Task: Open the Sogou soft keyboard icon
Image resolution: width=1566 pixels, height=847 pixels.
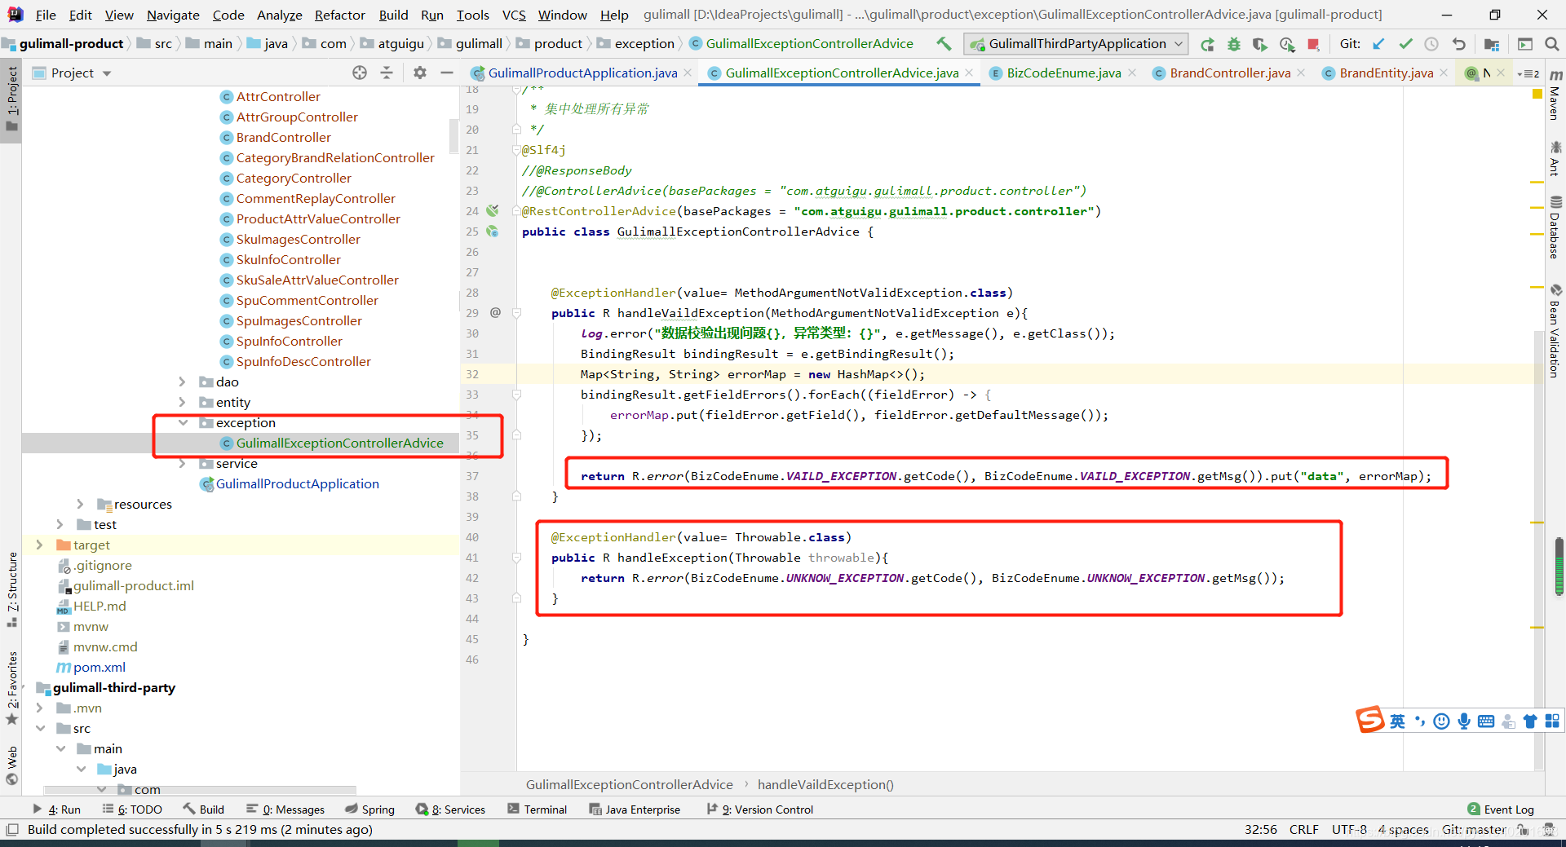Action: [1486, 721]
